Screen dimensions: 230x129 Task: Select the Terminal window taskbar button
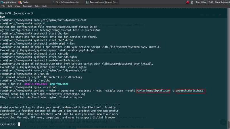tap(102, 2)
